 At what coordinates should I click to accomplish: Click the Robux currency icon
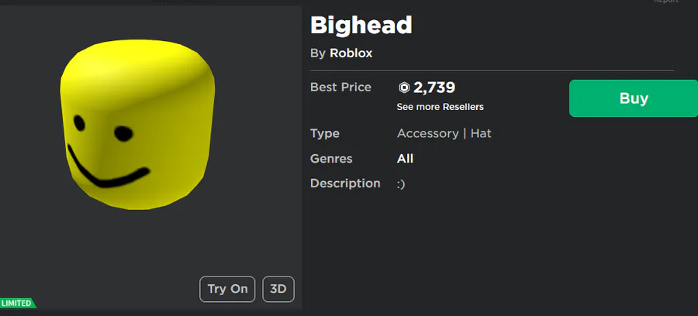coord(403,88)
